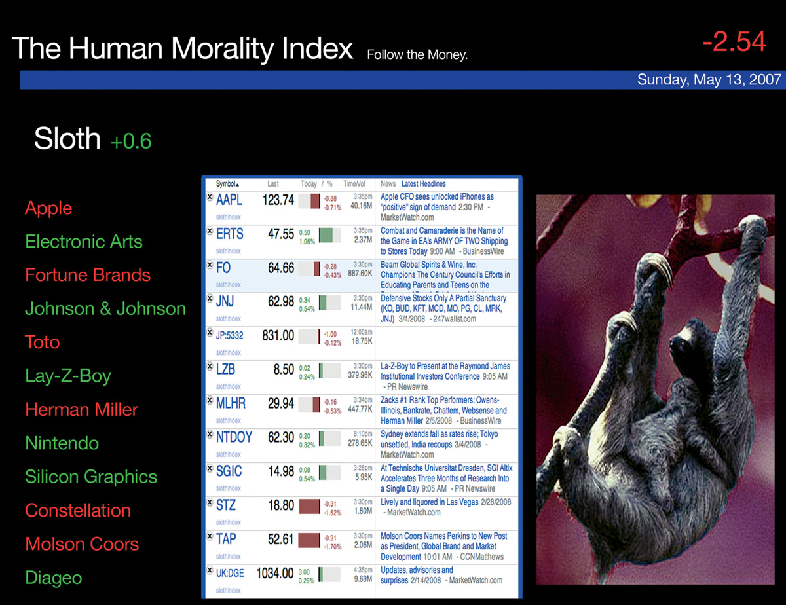Remove the UK:DGE row with its X icon
The image size is (786, 605).
tap(210, 569)
